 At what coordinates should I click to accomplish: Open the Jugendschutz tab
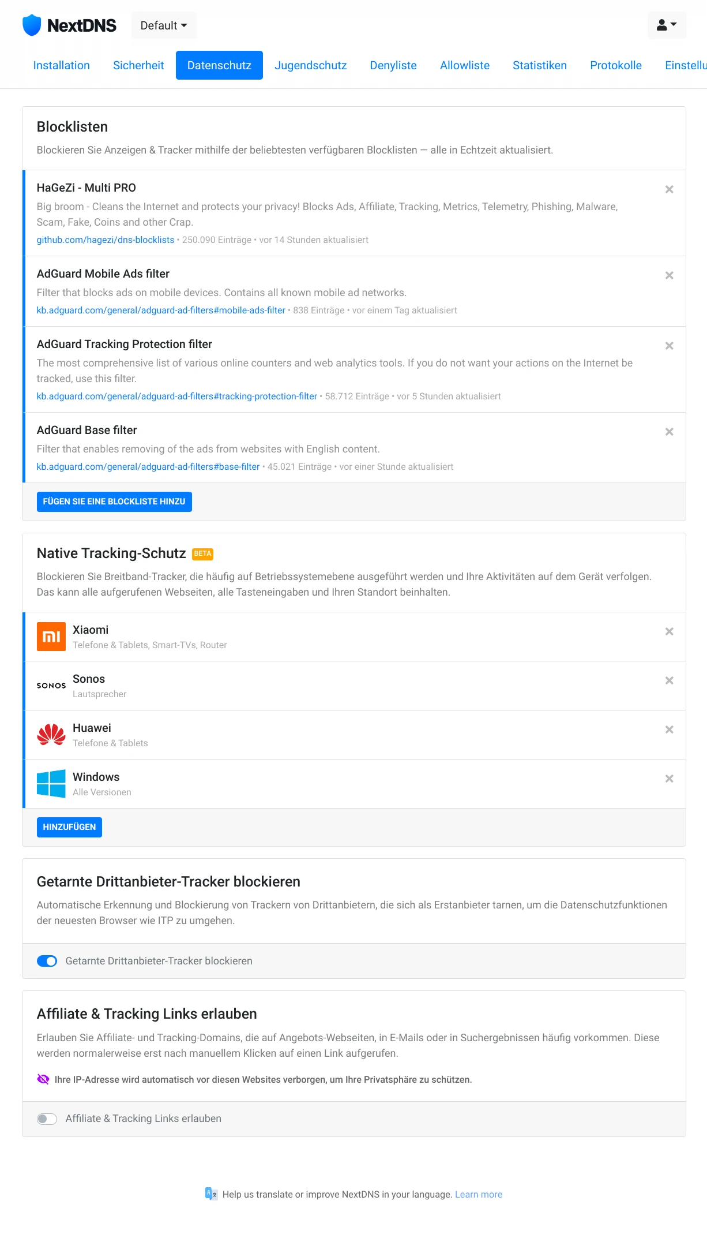[x=310, y=65]
